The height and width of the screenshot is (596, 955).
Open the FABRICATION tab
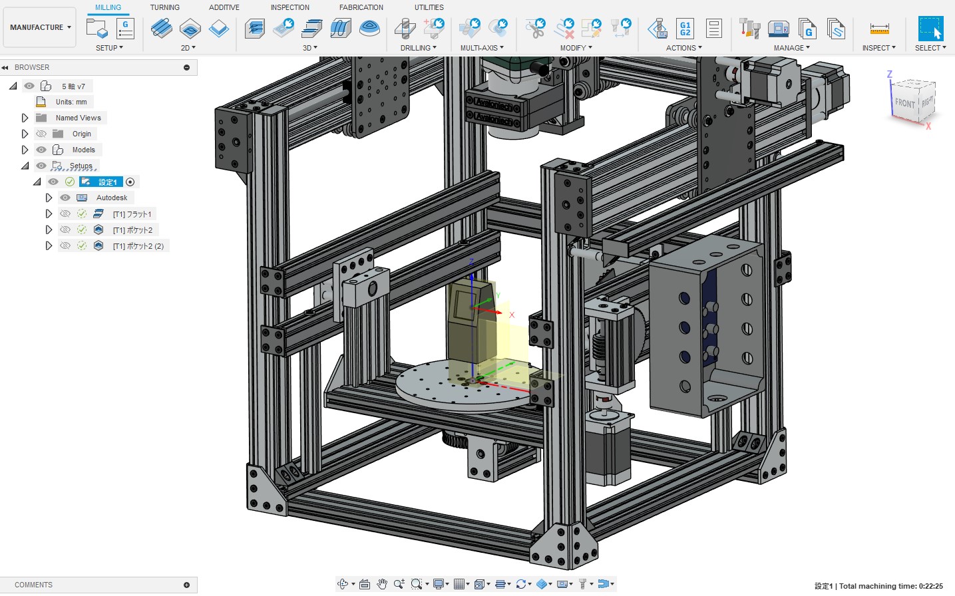(361, 7)
